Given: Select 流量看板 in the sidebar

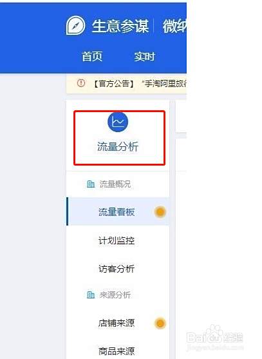Looking at the screenshot, I should [117, 212].
